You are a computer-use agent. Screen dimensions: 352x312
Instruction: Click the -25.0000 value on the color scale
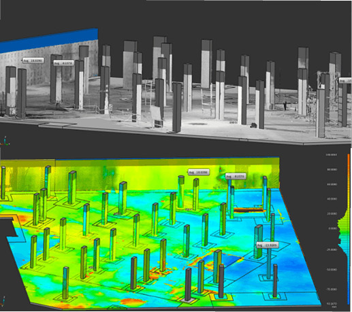coord(332,249)
